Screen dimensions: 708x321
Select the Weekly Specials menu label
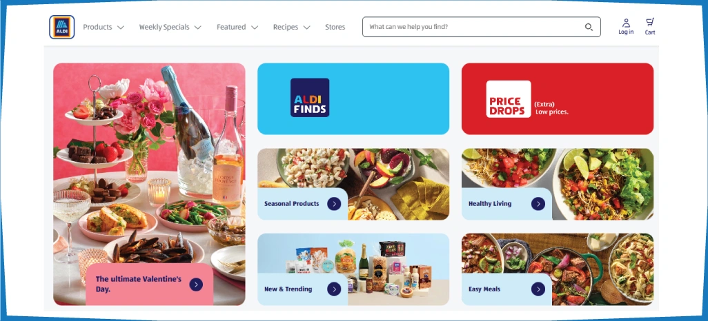(x=164, y=27)
